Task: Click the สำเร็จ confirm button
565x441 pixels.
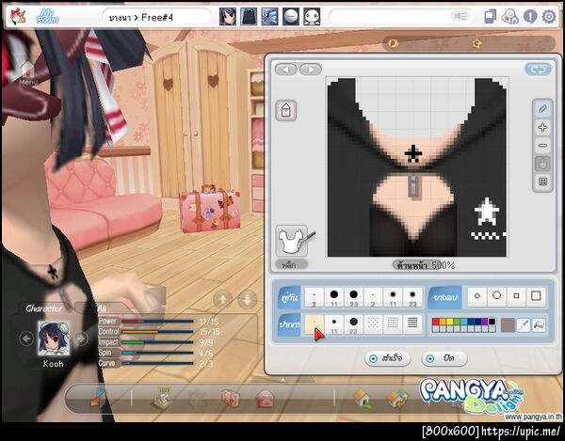Action: [388, 358]
